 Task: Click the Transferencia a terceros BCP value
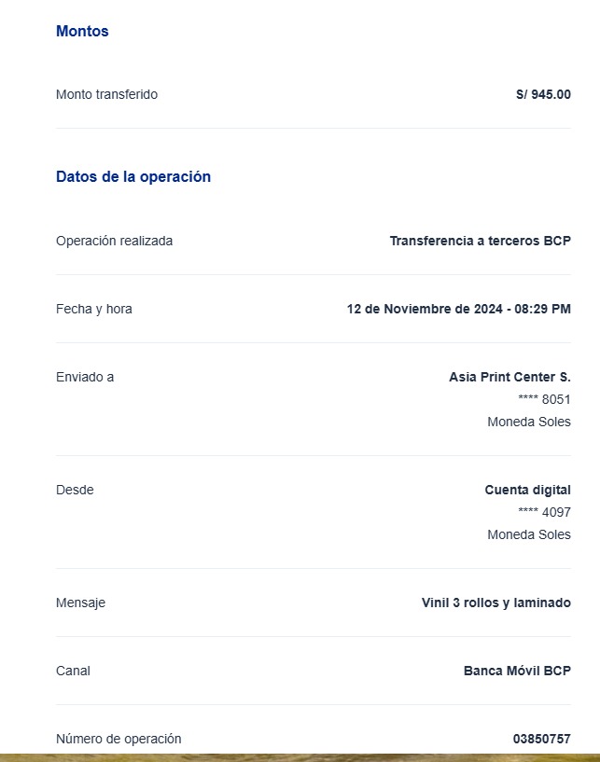480,241
